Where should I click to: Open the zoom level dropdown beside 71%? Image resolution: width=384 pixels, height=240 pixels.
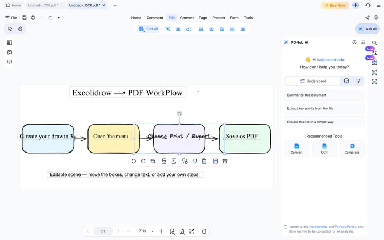pos(153,231)
